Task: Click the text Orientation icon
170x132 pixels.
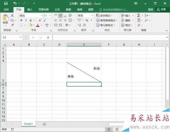Action: [67, 25]
